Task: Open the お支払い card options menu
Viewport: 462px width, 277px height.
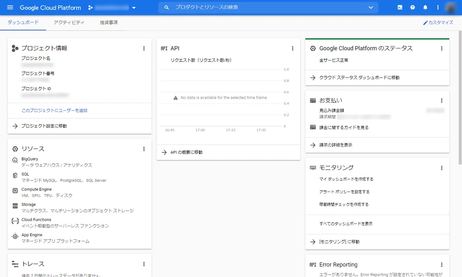Action: (x=442, y=101)
